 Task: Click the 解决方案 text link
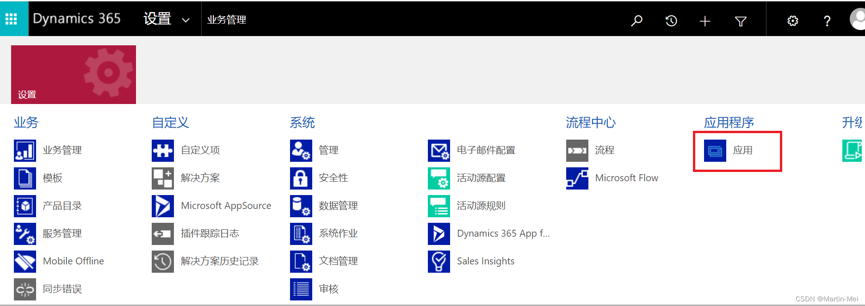[200, 178]
